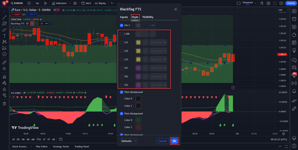The width and height of the screenshot is (298, 150).
Task: Open the USD currency dropdown
Action: point(283,10)
